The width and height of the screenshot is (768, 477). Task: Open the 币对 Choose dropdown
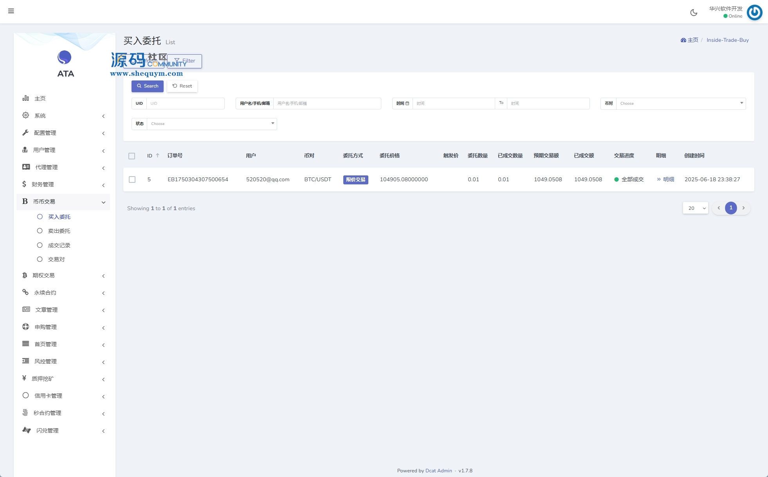pyautogui.click(x=680, y=104)
